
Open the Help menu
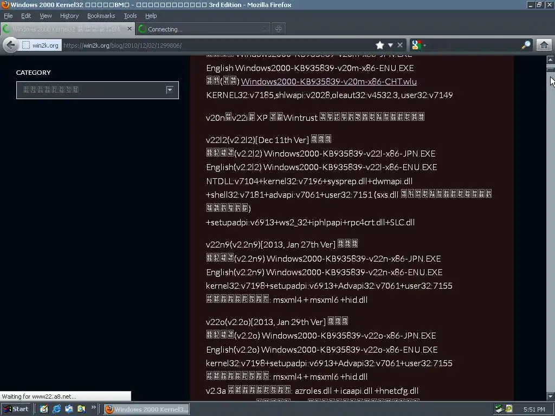[151, 16]
